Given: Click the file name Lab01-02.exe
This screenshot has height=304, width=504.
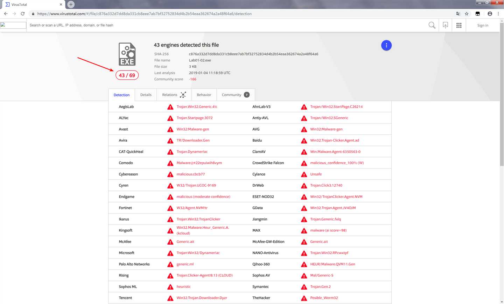Looking at the screenshot, I should (200, 60).
